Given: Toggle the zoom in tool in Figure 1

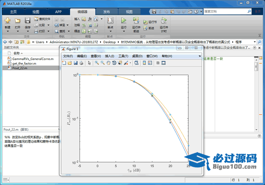Looking at the screenshot, I should click(97, 63).
